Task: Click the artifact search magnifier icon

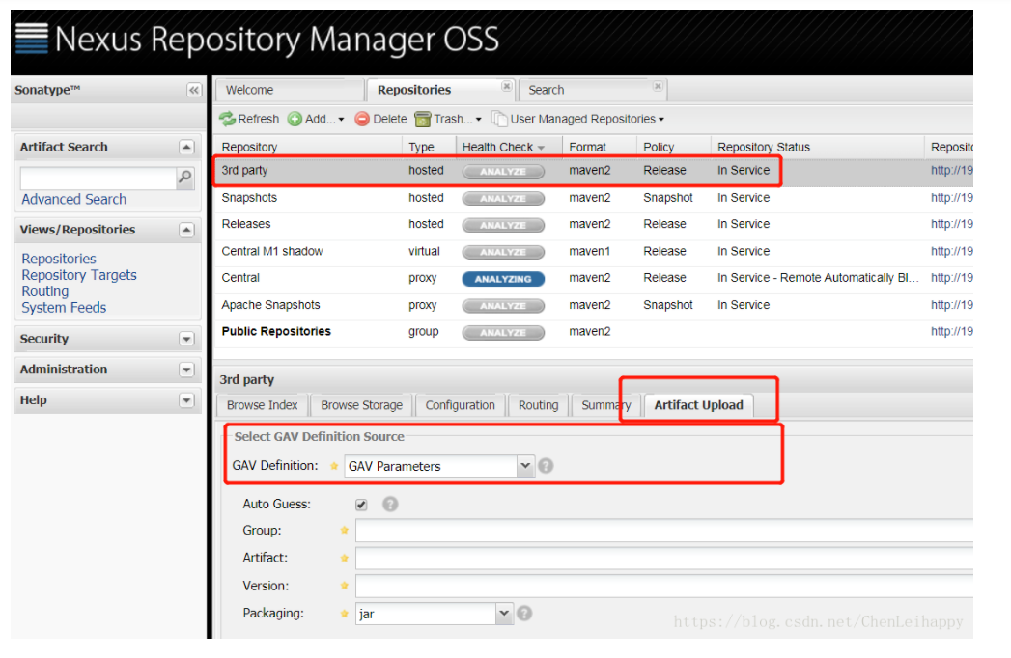Action: point(185,178)
